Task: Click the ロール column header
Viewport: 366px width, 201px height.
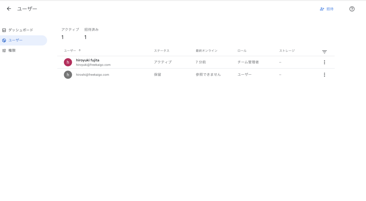Action: [x=242, y=51]
